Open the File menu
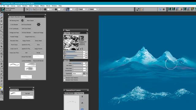 click(4, 6)
